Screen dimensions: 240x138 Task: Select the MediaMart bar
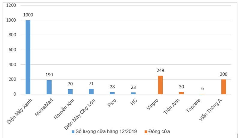(x=49, y=87)
